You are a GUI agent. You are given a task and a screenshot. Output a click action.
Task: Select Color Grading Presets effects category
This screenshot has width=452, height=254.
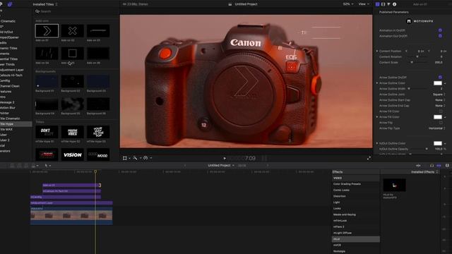pyautogui.click(x=355, y=184)
